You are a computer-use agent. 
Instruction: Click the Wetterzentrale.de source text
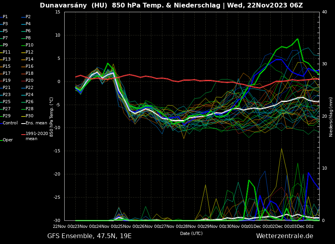285,236
